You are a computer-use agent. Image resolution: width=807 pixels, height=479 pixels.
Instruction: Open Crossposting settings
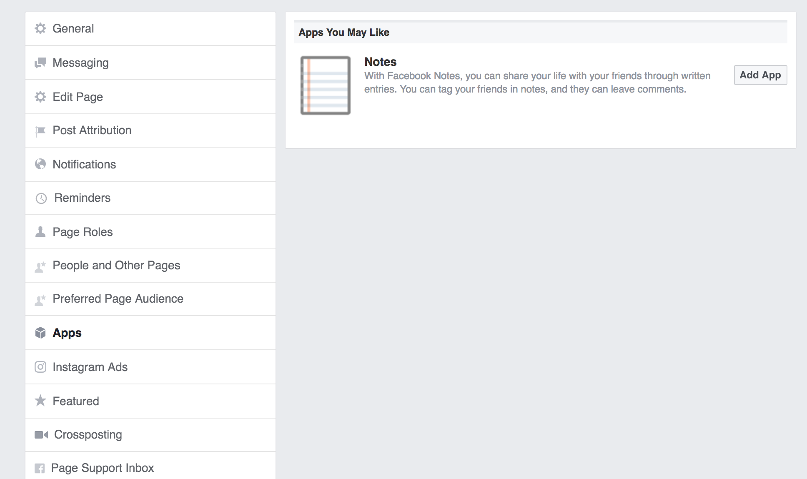[150, 435]
